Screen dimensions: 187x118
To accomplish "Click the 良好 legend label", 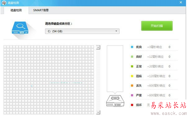I will [x=139, y=57].
